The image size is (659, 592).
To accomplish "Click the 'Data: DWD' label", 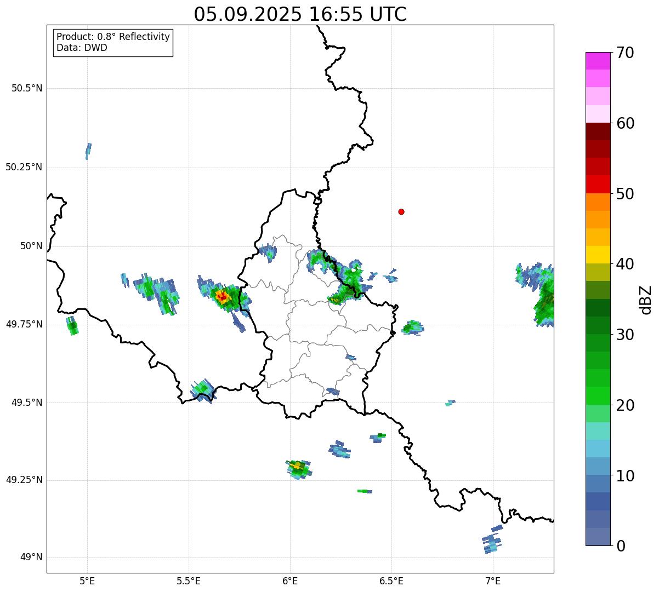I will click(x=82, y=48).
